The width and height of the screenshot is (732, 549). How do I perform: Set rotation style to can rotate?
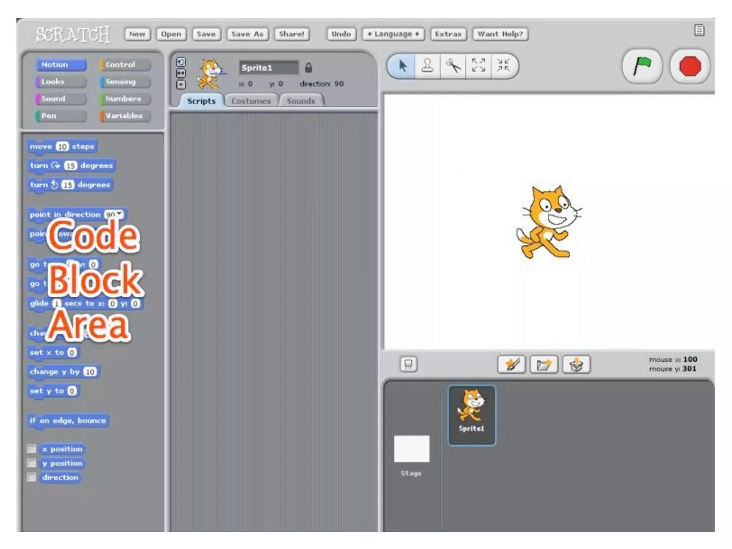point(181,62)
